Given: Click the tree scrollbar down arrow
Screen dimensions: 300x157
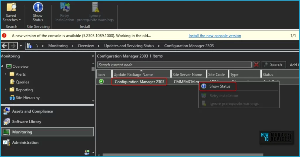Looking at the screenshot, I should 93,101.
